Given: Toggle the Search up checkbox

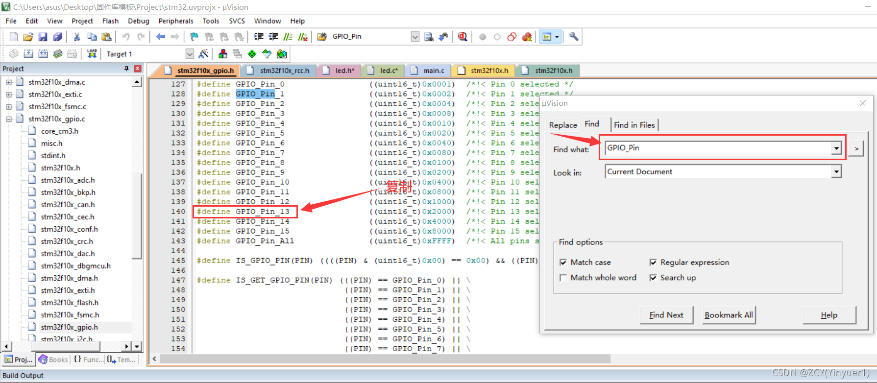Looking at the screenshot, I should click(x=653, y=278).
